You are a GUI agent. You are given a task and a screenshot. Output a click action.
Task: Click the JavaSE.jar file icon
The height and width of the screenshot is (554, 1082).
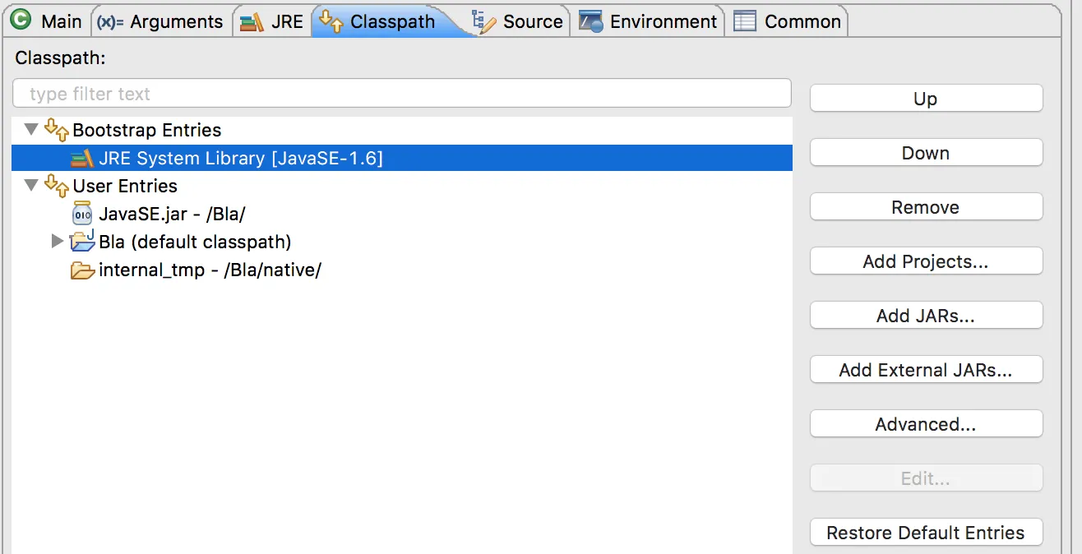tap(82, 215)
